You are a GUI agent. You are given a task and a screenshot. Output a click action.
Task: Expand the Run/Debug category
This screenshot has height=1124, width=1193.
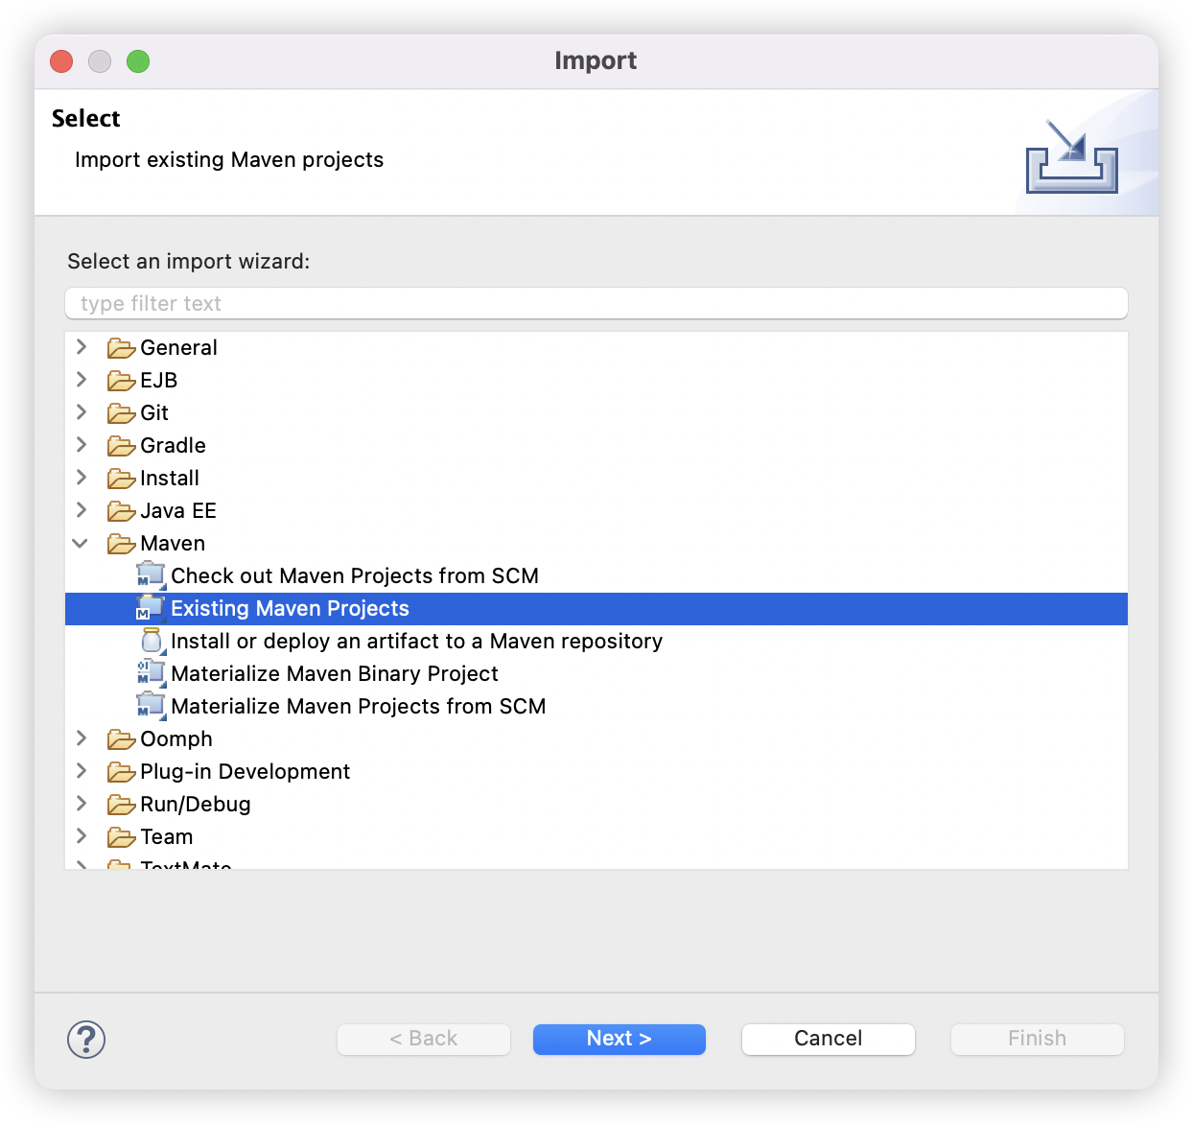tap(82, 804)
